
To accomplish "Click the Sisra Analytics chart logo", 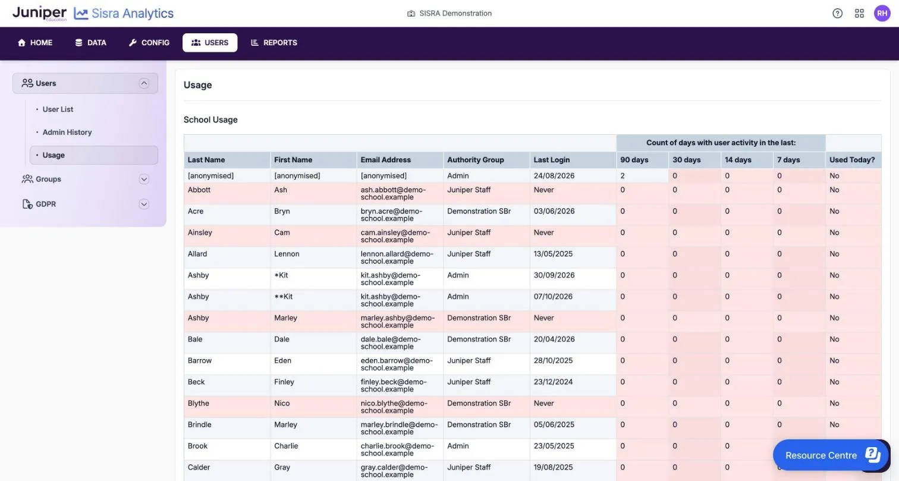I will [81, 13].
